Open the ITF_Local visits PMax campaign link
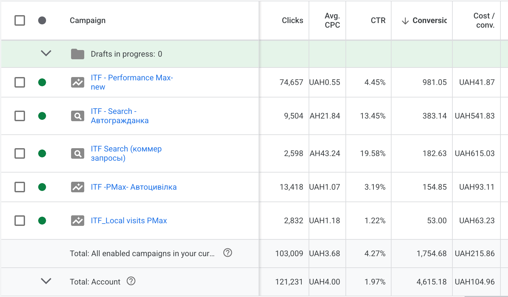 [129, 221]
